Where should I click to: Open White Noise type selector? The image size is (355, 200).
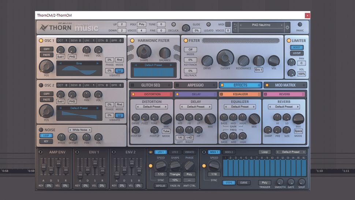coord(80,130)
